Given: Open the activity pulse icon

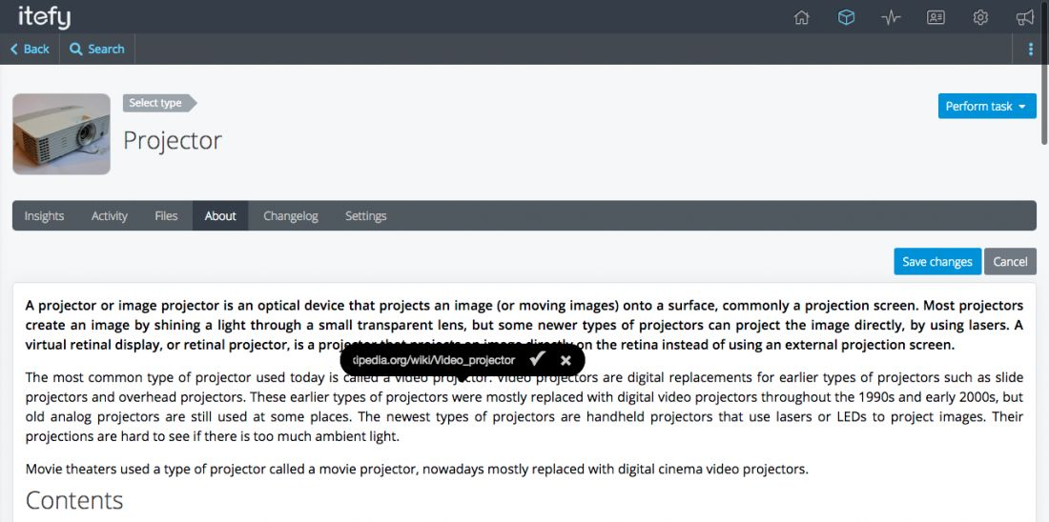Looking at the screenshot, I should pos(891,17).
